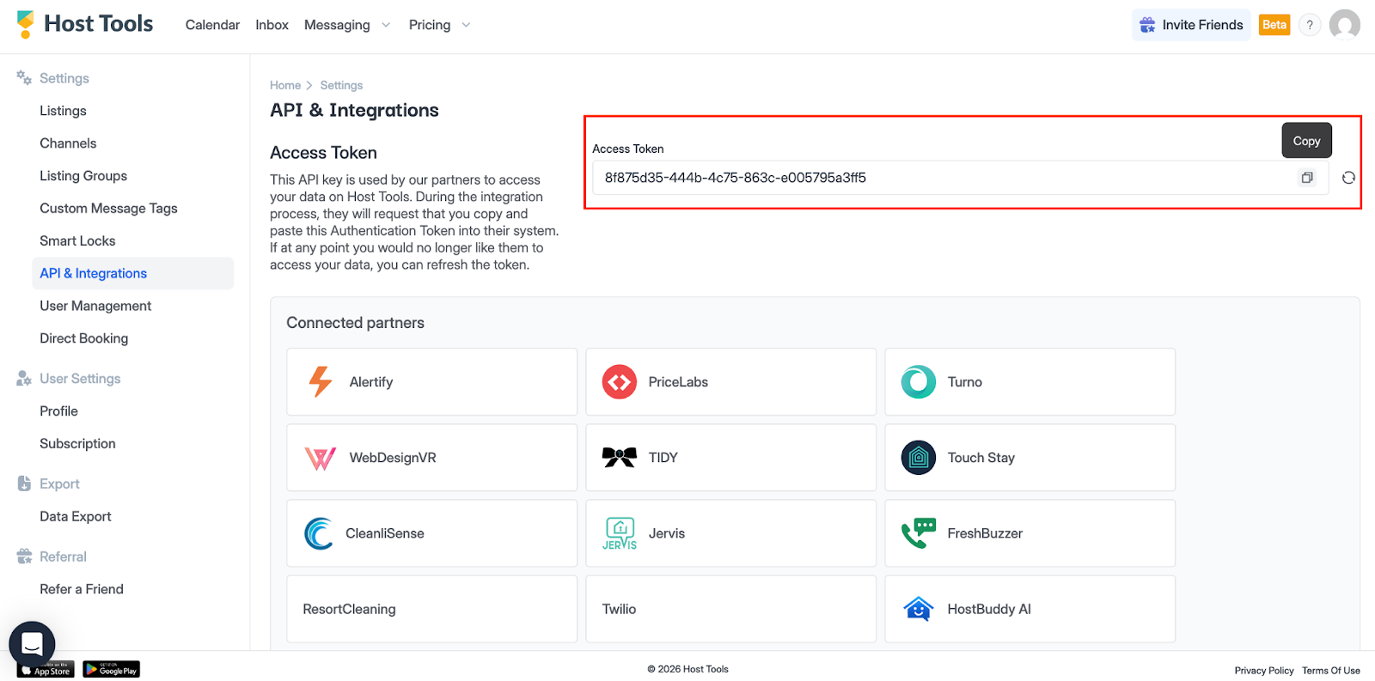Screen dimensions: 1375x681
Task: Copy the access token via clipboard icon
Action: point(1306,178)
